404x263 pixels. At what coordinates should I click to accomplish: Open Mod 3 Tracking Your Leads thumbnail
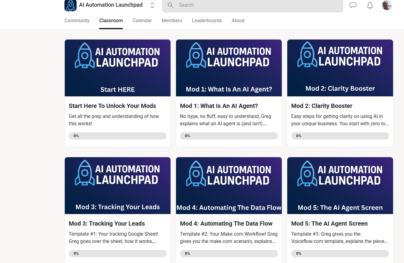tap(118, 185)
